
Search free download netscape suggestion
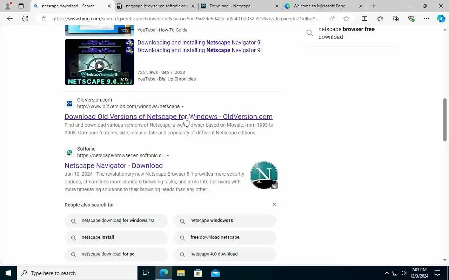tap(225, 238)
